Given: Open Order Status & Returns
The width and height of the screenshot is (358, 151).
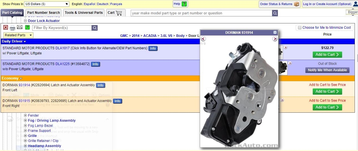Looking at the screenshot, I should click(x=280, y=4).
